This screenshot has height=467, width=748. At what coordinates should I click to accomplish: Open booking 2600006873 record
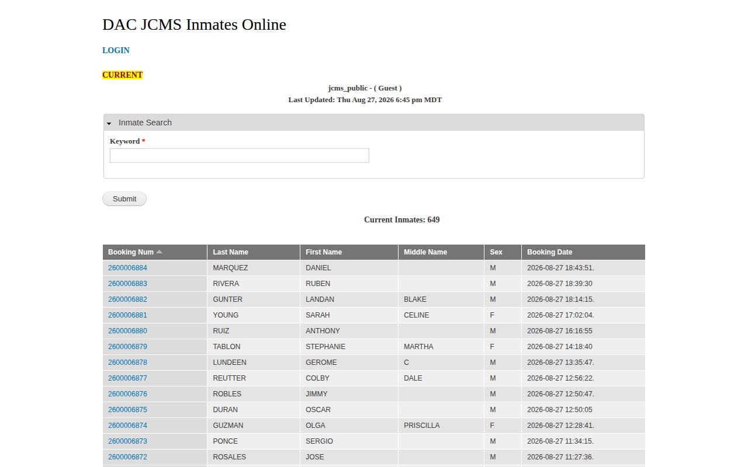[127, 441]
